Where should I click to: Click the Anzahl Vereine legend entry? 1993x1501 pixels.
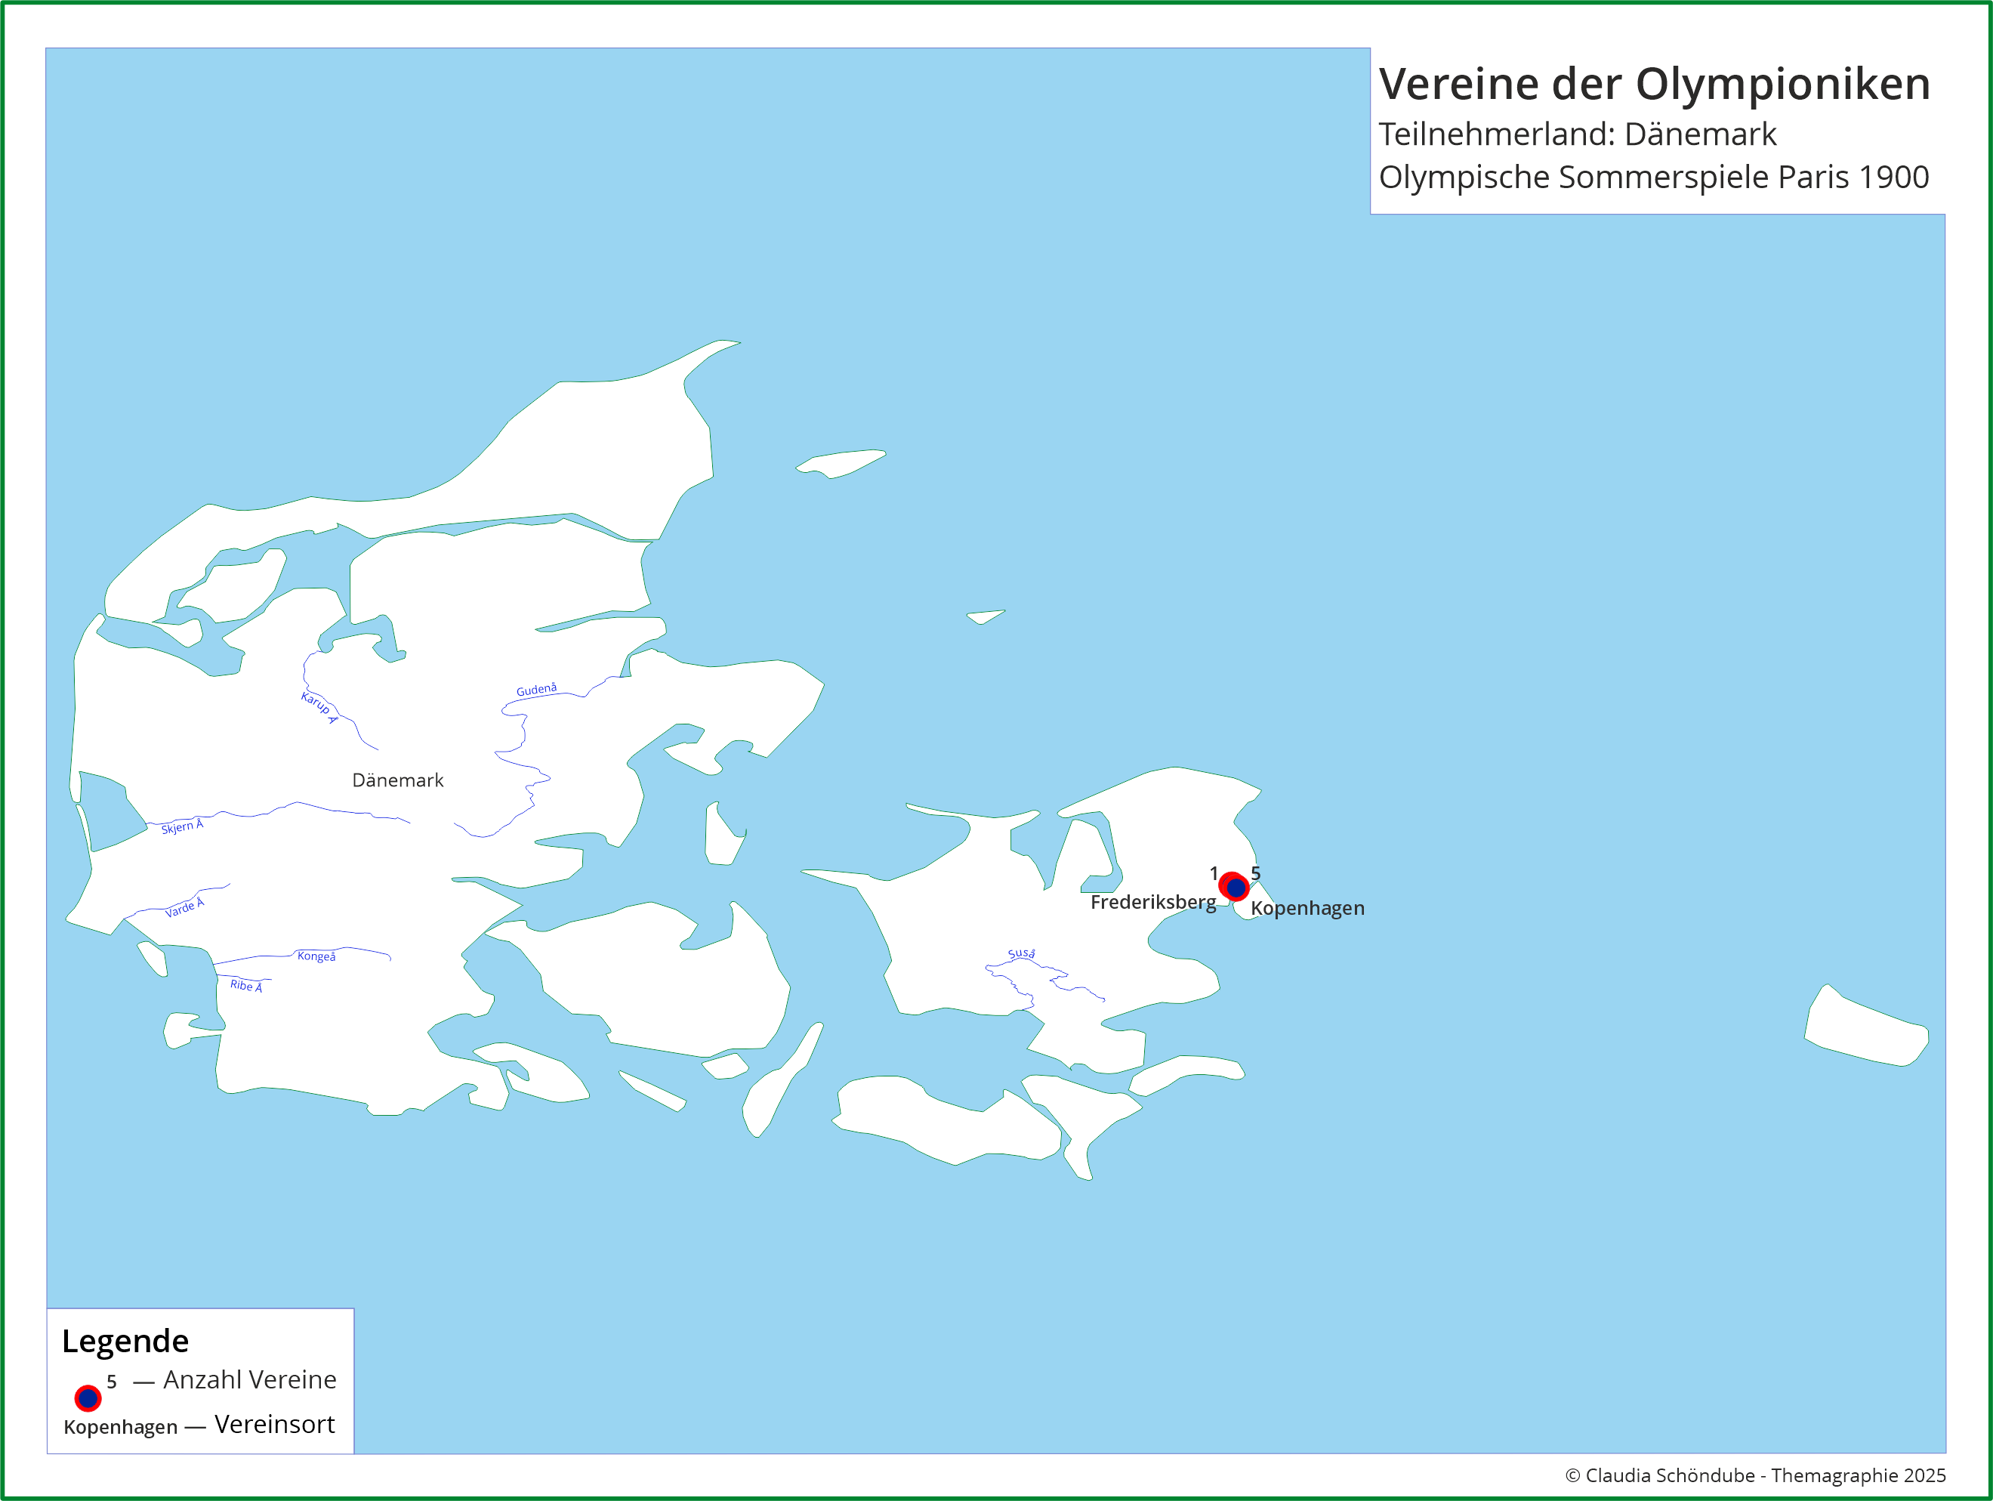pos(249,1379)
